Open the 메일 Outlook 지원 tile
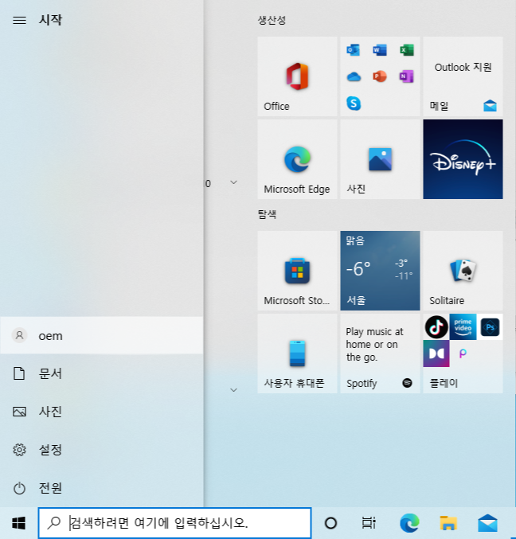This screenshot has height=539, width=516. [x=463, y=76]
